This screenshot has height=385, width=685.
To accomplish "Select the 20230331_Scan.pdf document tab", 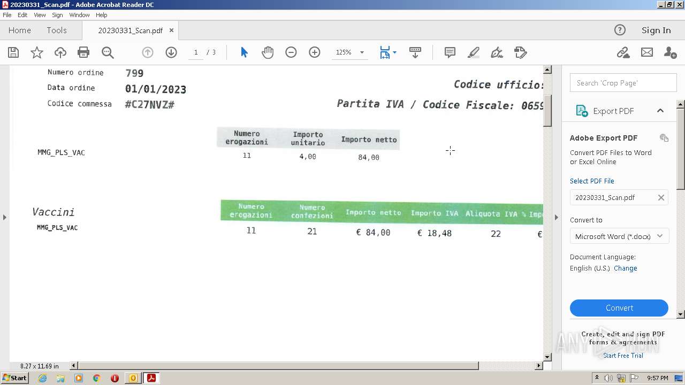I will 130,30.
